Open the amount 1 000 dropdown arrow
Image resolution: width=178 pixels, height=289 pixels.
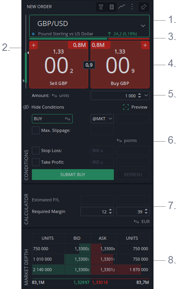coord(146,95)
